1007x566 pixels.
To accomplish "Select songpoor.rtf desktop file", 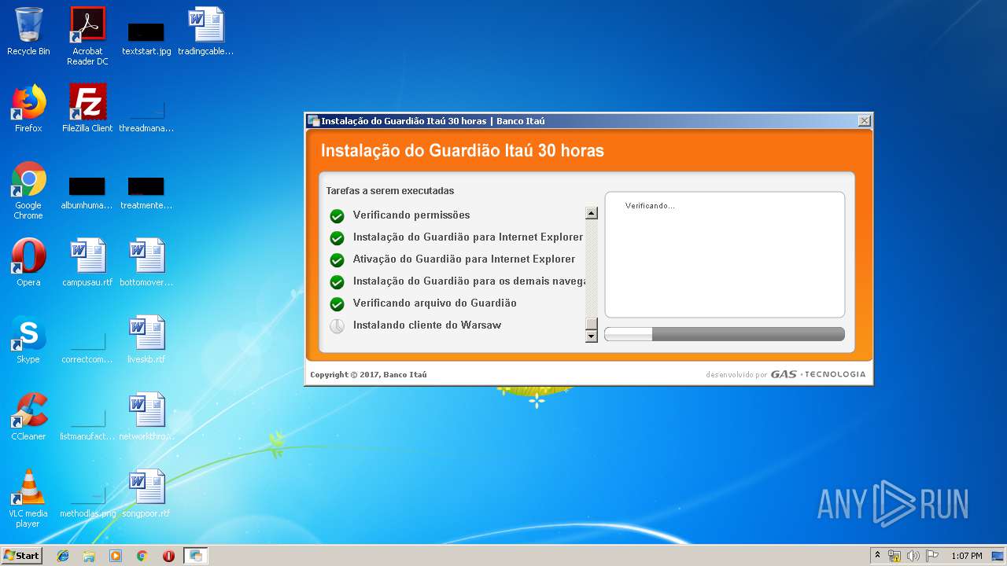I will pos(146,494).
